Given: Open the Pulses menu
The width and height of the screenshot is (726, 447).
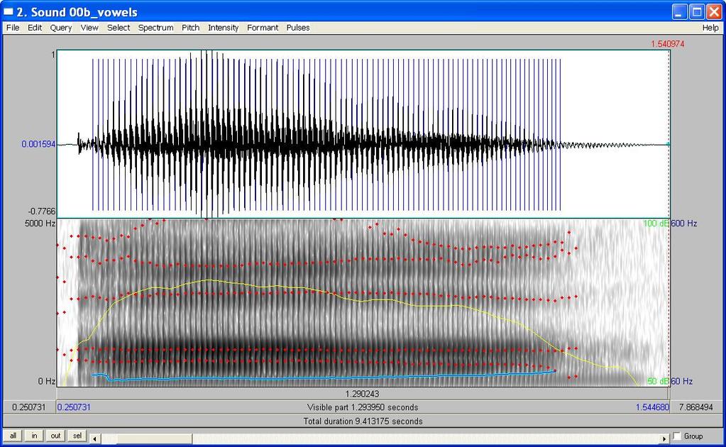Looking at the screenshot, I should click(298, 28).
